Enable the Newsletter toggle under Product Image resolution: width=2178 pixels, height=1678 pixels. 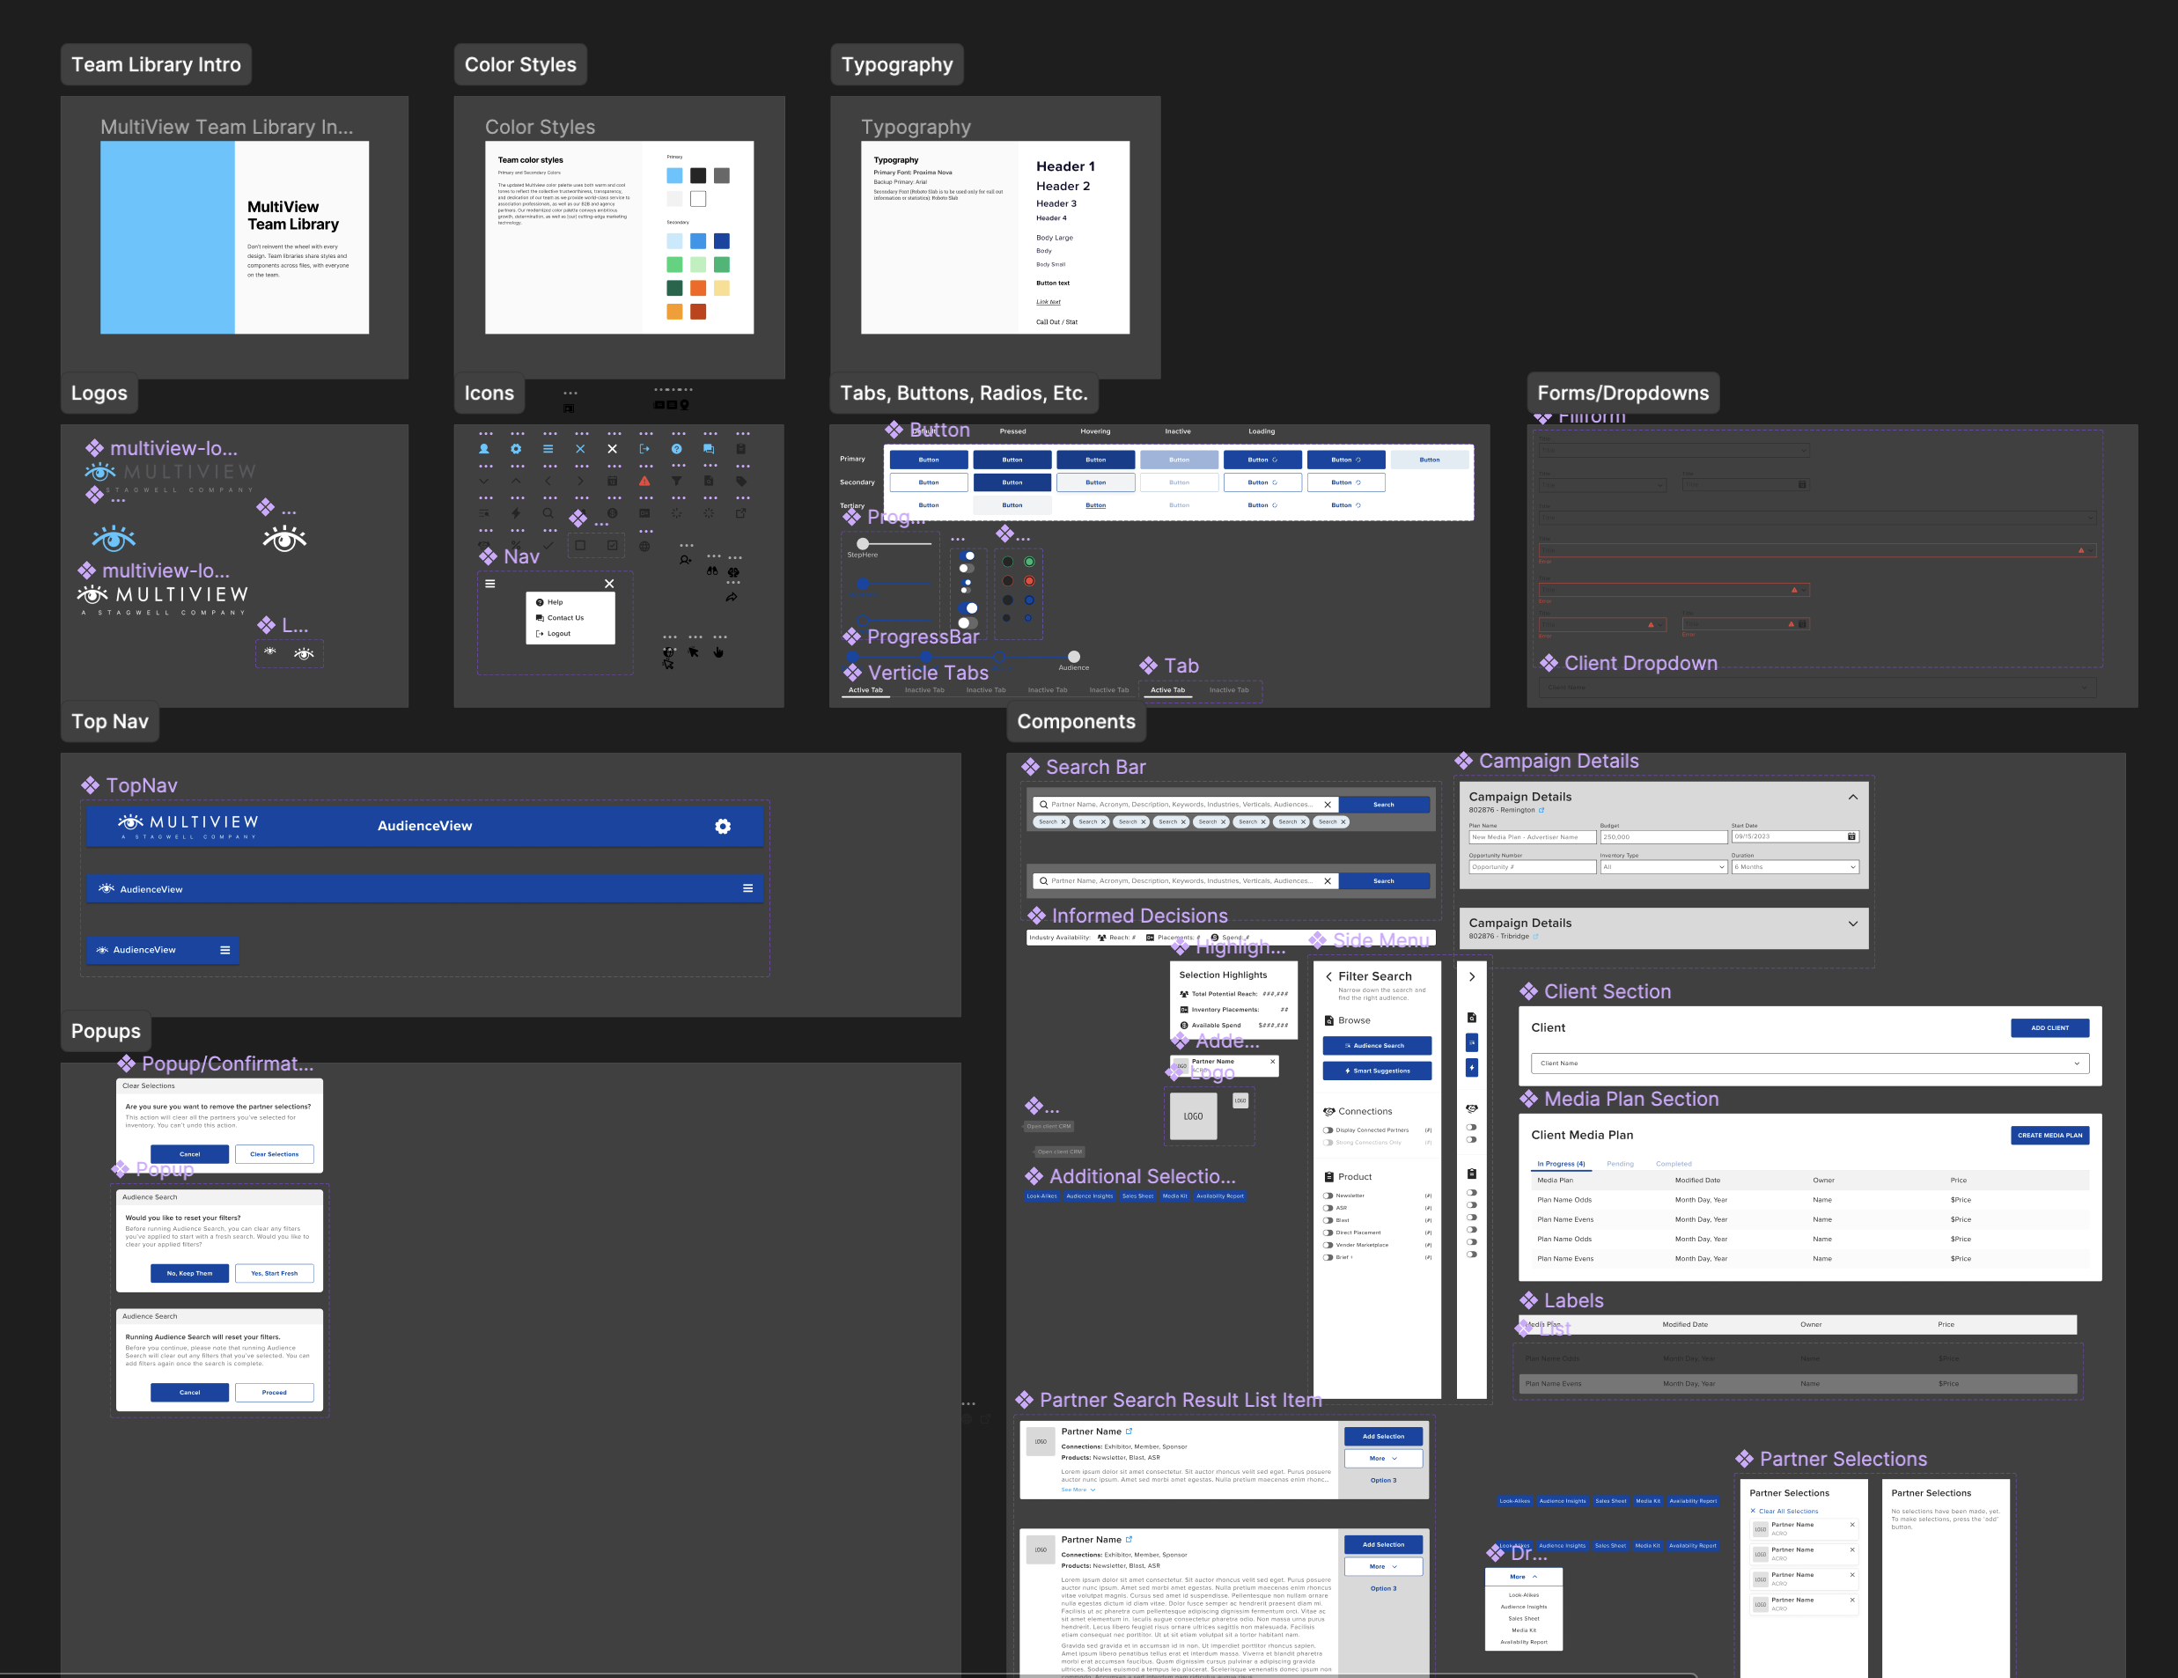point(1328,1196)
